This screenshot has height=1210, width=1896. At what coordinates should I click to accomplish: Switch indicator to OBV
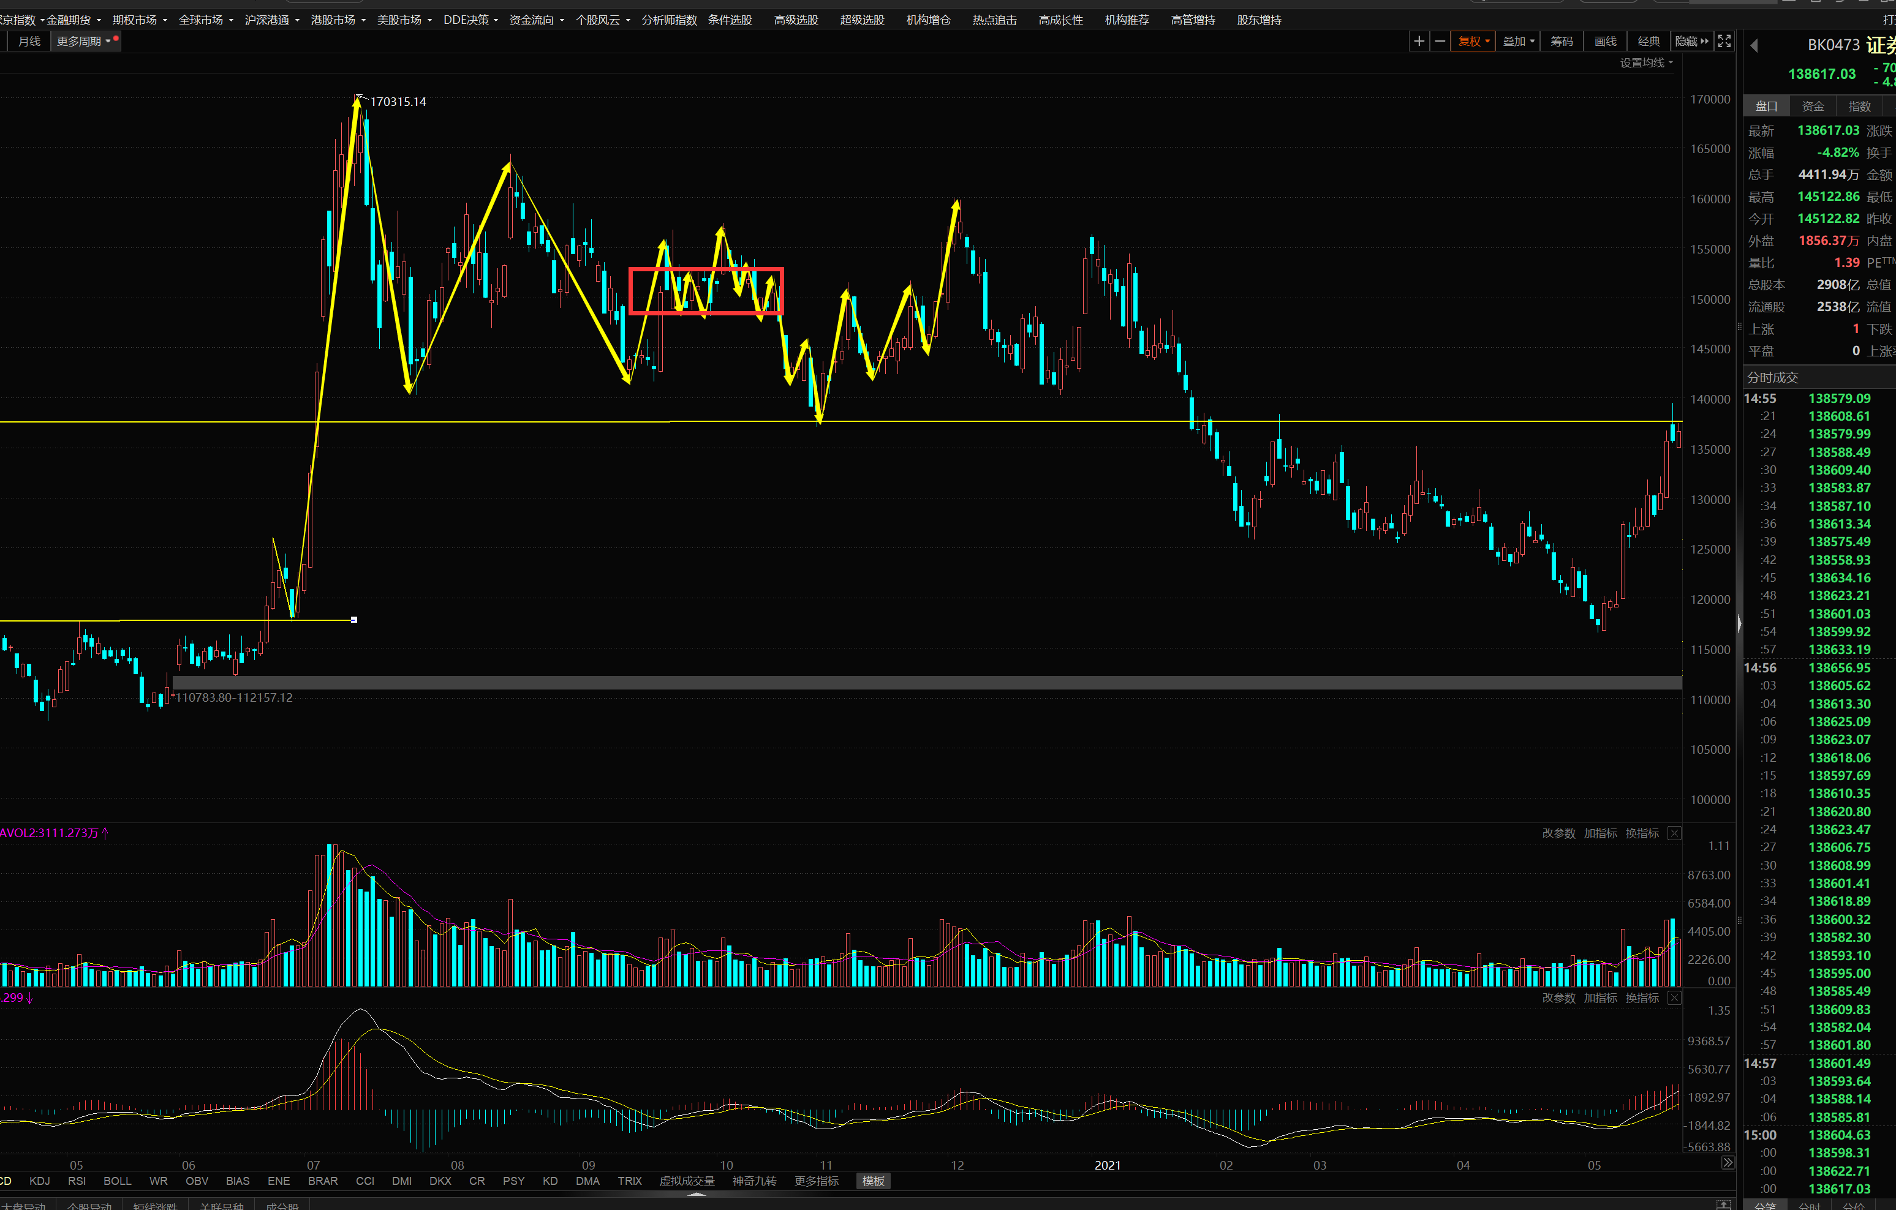click(x=197, y=1181)
